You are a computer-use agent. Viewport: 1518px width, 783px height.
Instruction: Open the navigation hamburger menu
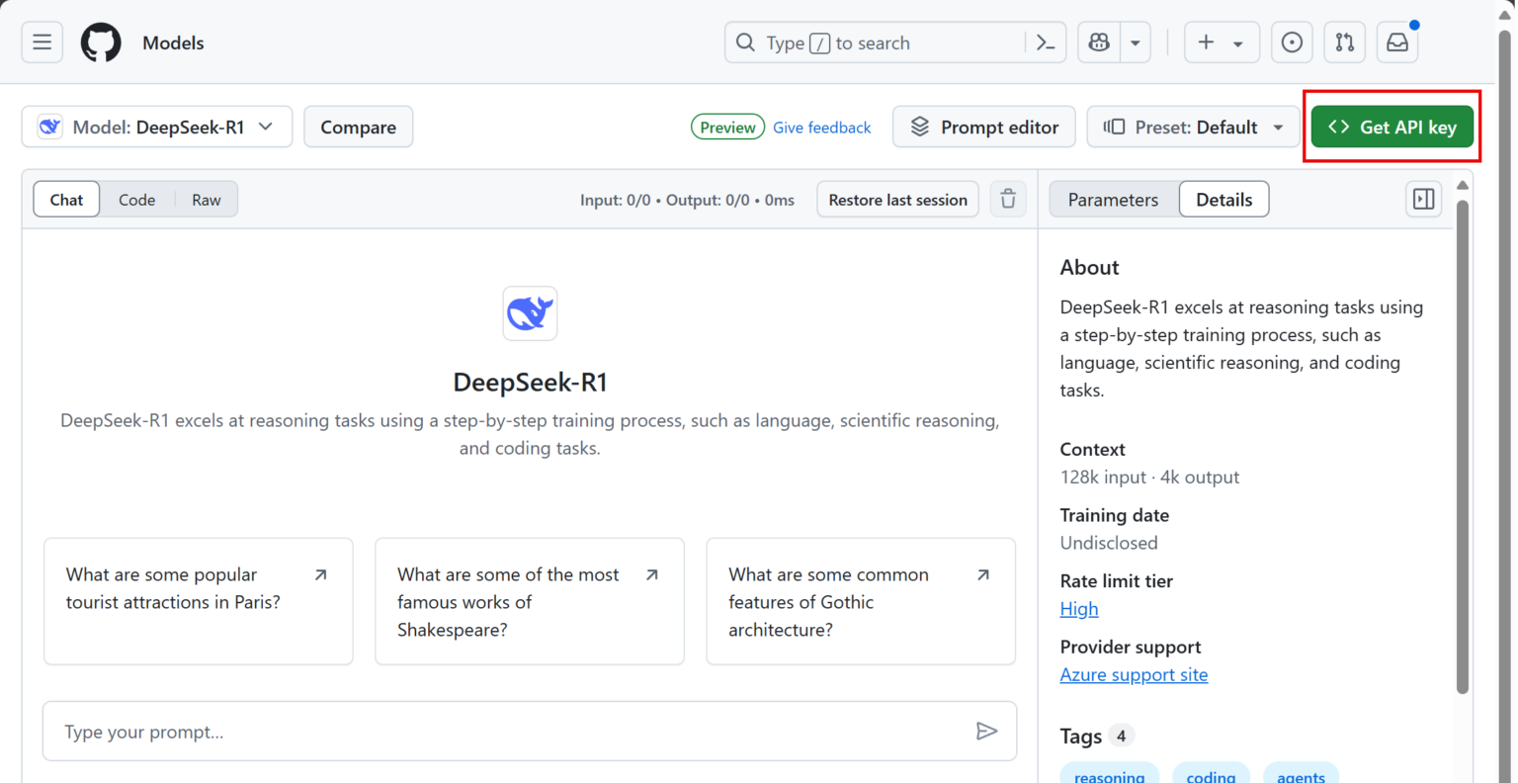tap(42, 42)
